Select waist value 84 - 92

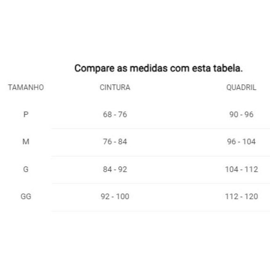click(x=115, y=169)
